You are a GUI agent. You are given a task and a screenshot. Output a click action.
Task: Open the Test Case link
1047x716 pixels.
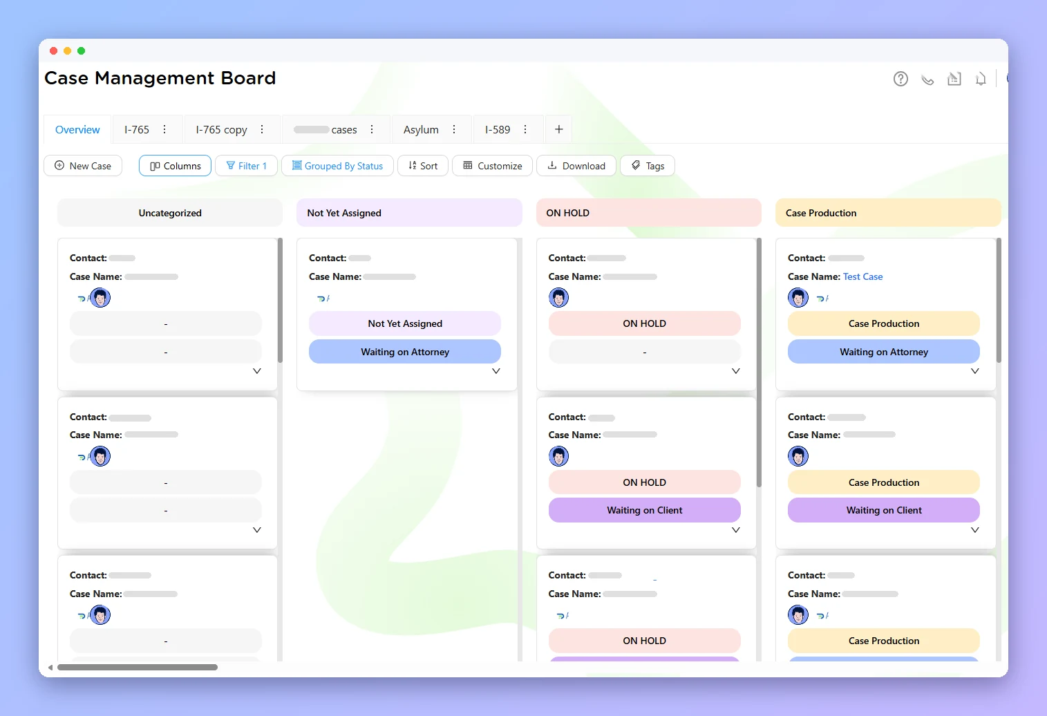(862, 276)
